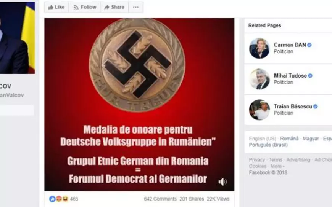The height and width of the screenshot is (207, 332).
Task: Open Traian Băsescu profile picture
Action: tap(259, 110)
